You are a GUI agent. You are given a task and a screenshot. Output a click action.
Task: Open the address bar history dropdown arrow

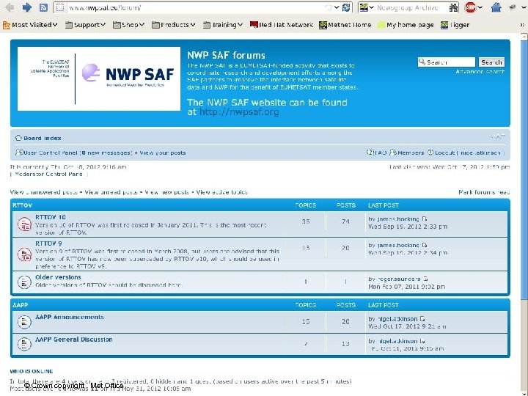pos(337,7)
